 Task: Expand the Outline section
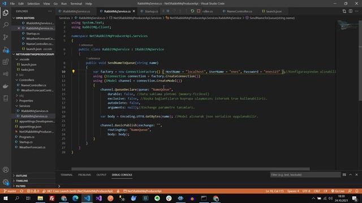pos(21,175)
